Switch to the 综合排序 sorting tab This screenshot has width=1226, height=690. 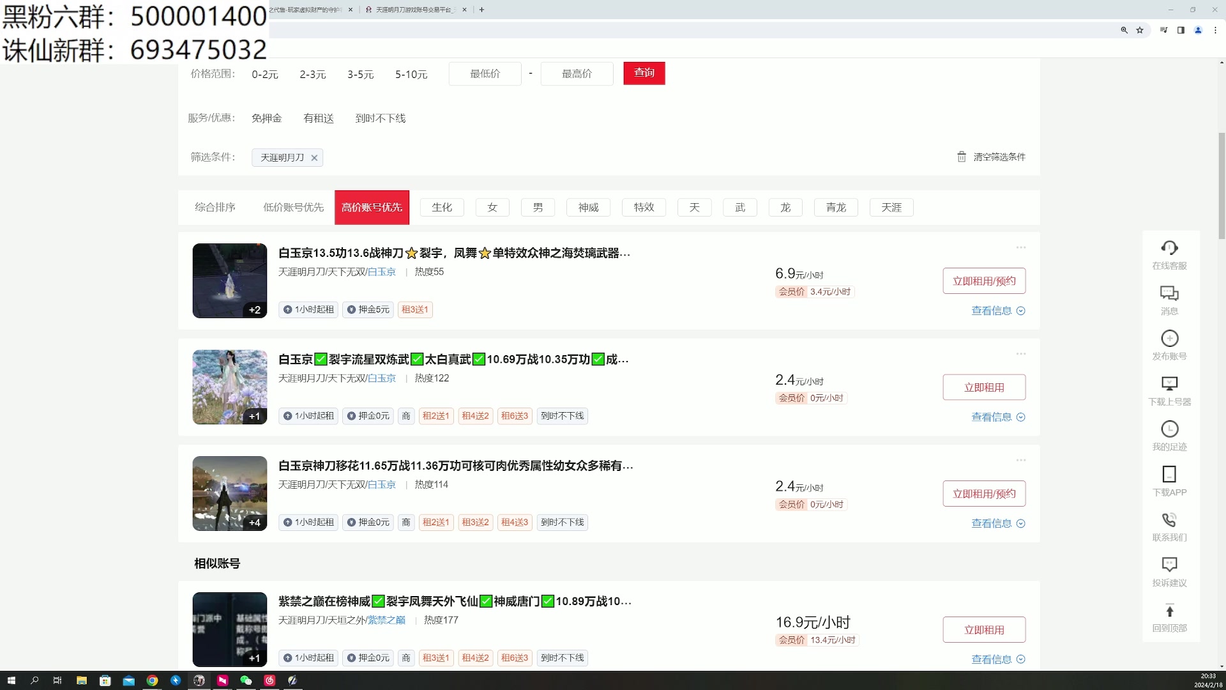click(x=215, y=207)
